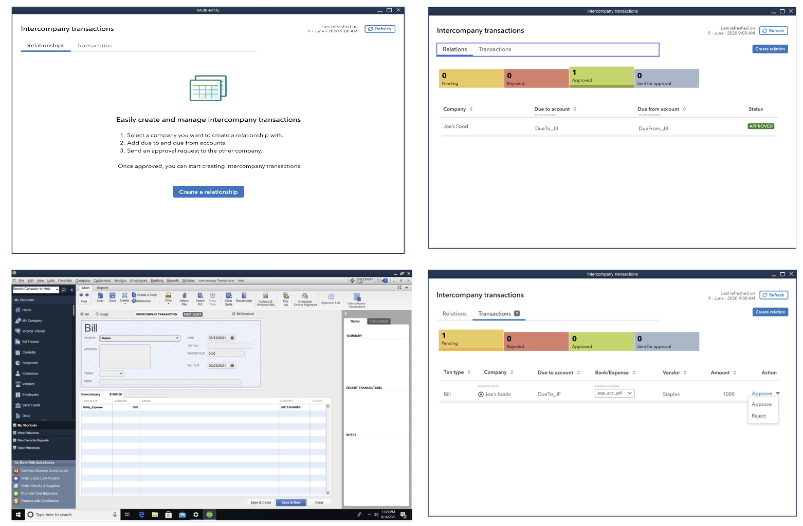The height and width of the screenshot is (526, 803).
Task: Click the Delete icon in the bill toolbar
Action: point(124,297)
